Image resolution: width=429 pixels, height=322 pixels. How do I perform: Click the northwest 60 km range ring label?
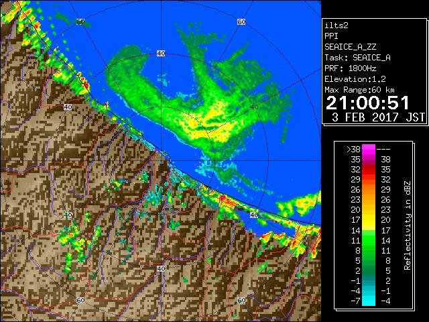(x=80, y=21)
